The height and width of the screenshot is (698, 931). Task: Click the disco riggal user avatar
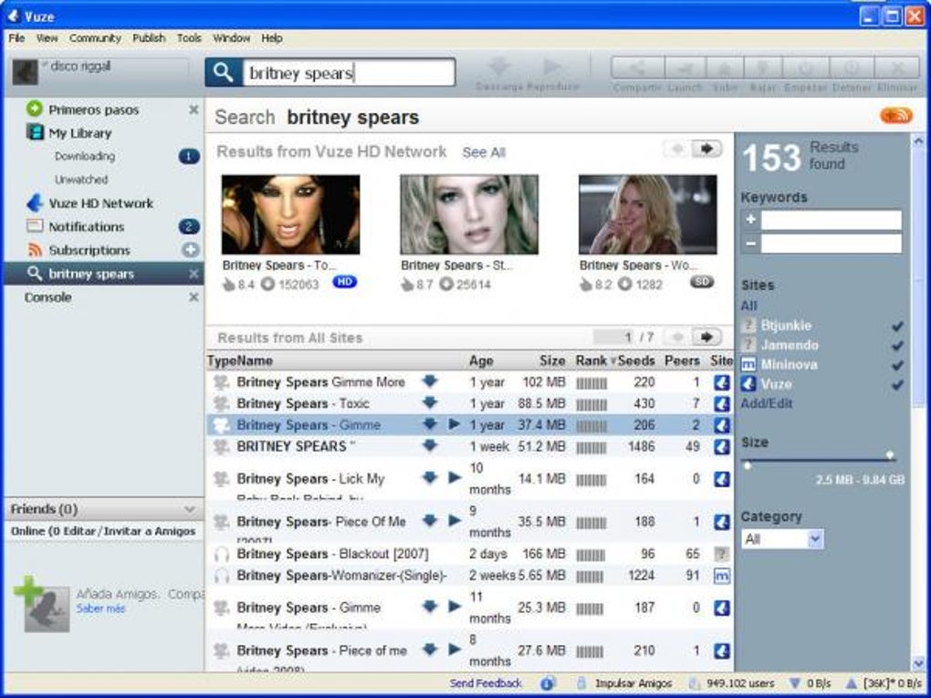(x=26, y=72)
